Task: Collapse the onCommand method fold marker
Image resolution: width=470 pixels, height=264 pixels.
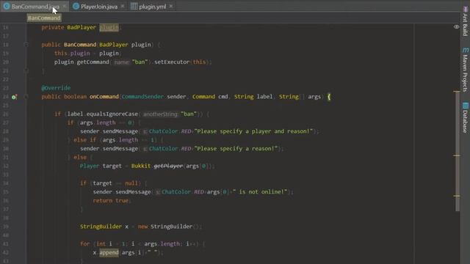Action: tap(26, 97)
